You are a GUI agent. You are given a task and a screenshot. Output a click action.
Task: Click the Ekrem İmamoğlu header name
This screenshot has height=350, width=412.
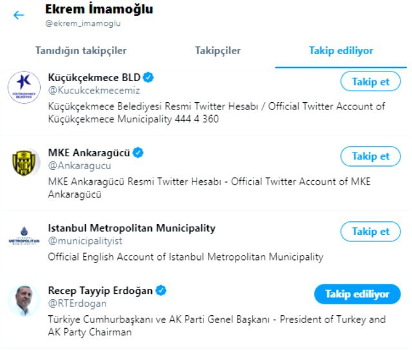click(x=99, y=9)
